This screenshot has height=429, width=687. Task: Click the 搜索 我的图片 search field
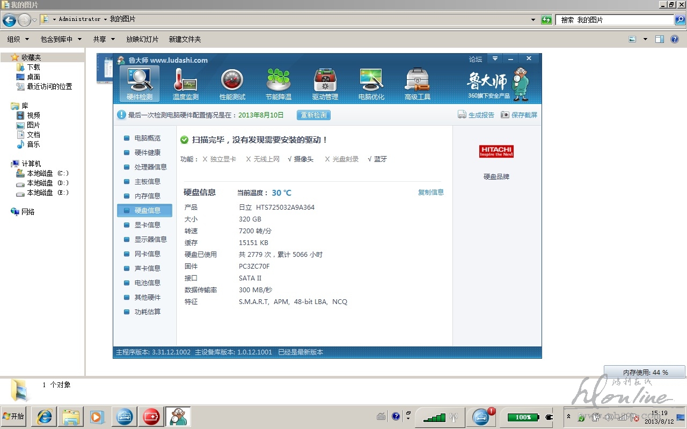(x=615, y=20)
